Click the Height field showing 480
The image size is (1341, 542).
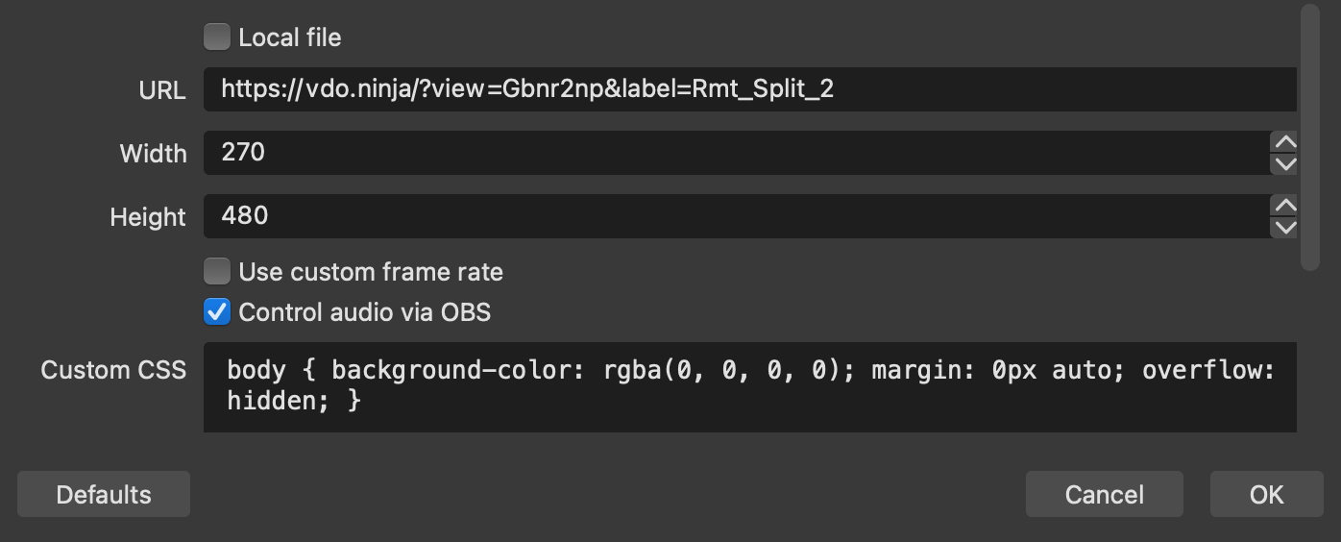(x=737, y=216)
